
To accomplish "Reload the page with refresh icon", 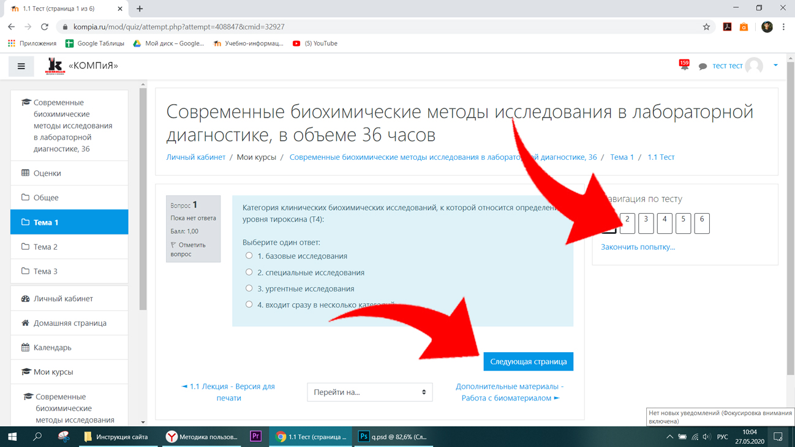I will [x=45, y=27].
